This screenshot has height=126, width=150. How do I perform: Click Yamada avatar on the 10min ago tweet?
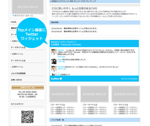click(54, 69)
